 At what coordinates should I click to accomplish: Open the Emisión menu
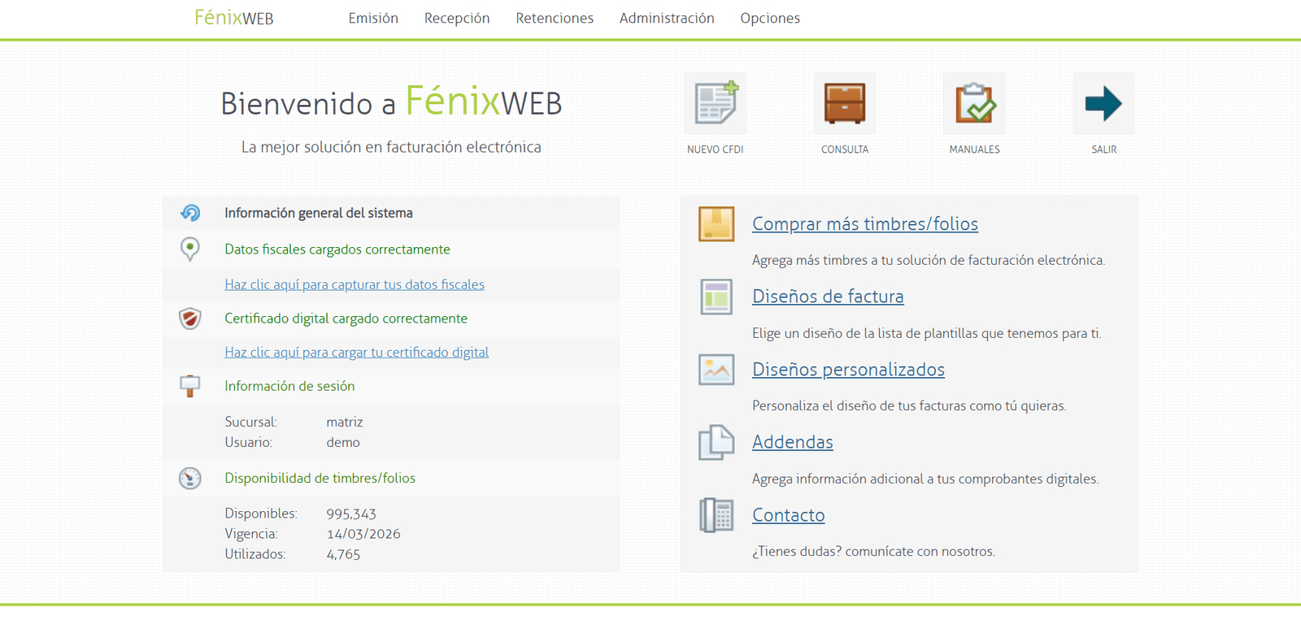pyautogui.click(x=373, y=18)
